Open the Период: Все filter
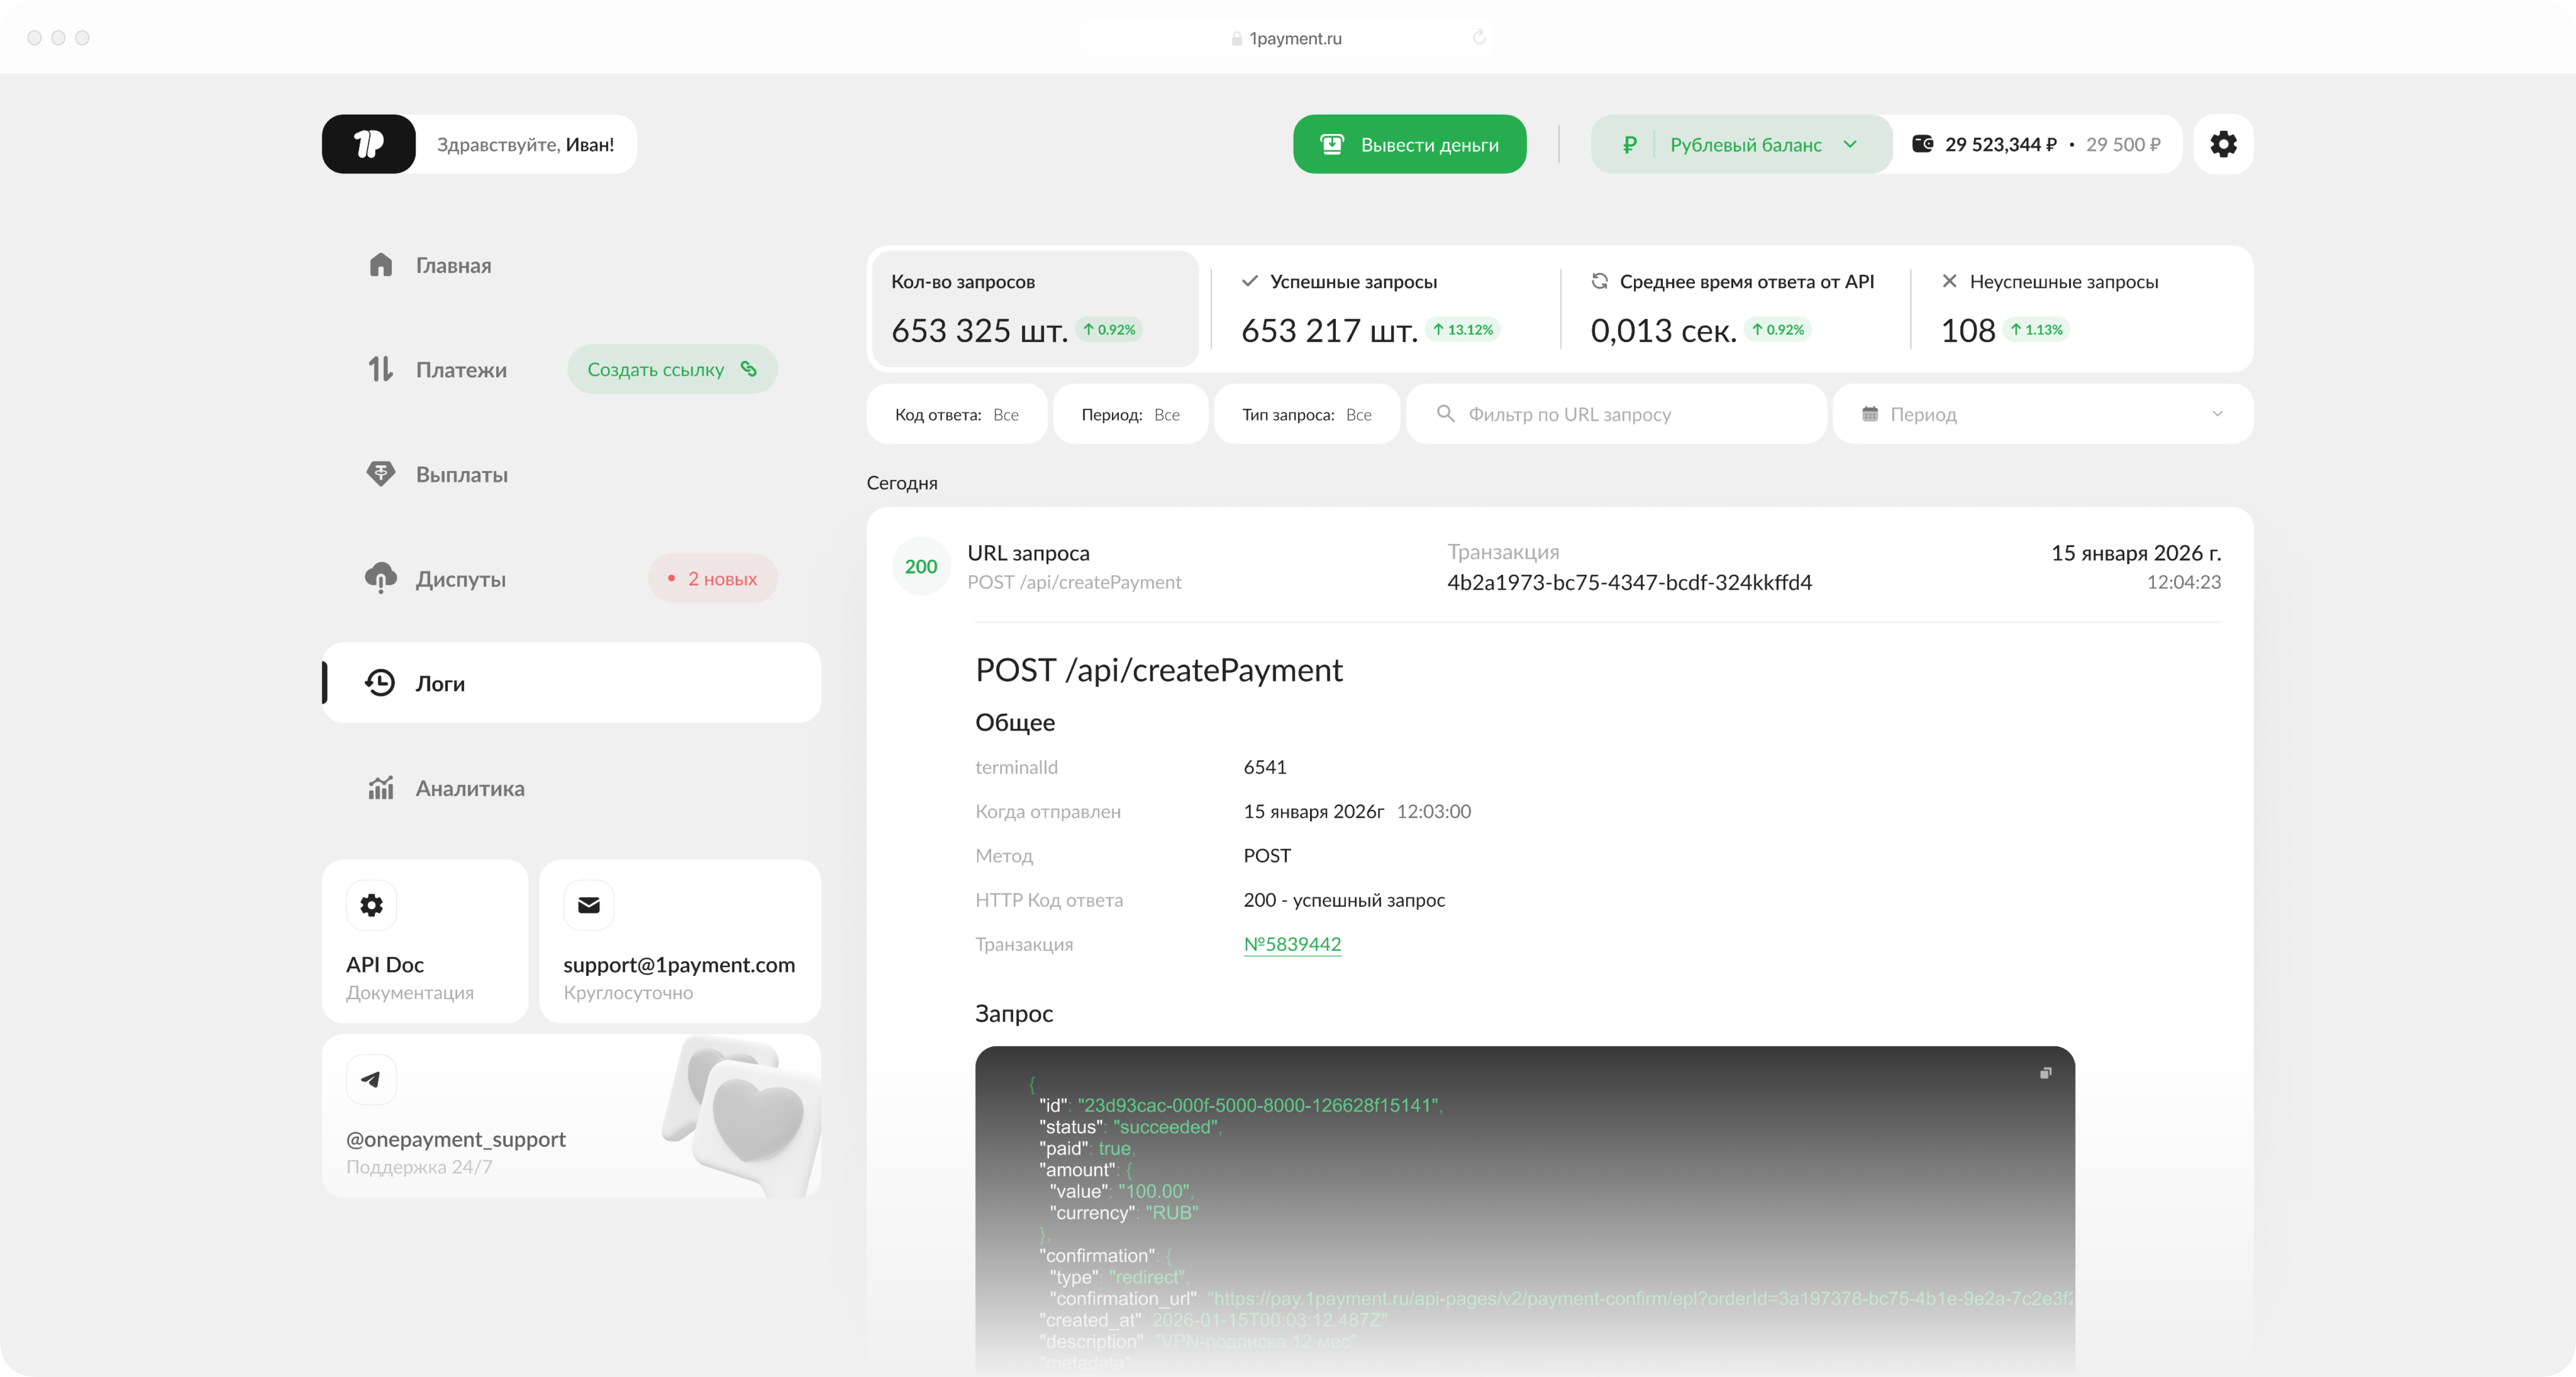 1131,414
